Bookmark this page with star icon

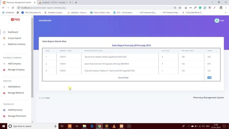pos(180,8)
